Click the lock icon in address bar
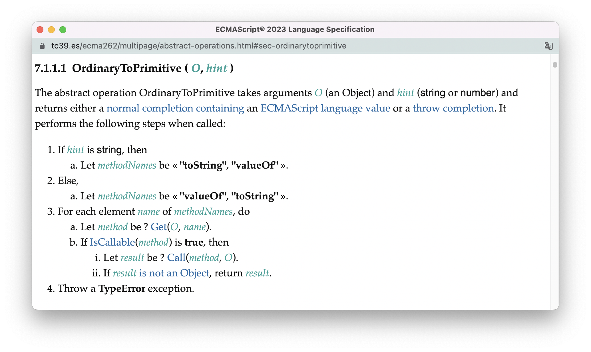 [42, 46]
